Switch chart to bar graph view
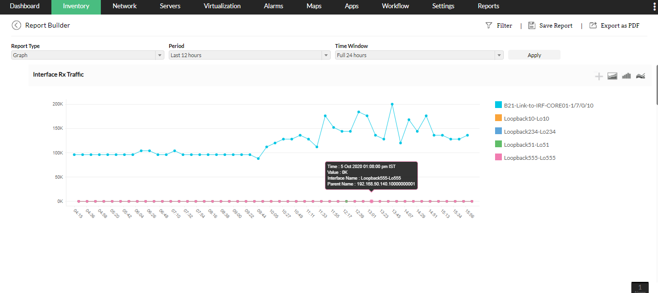This screenshot has height=293, width=658. coord(626,76)
